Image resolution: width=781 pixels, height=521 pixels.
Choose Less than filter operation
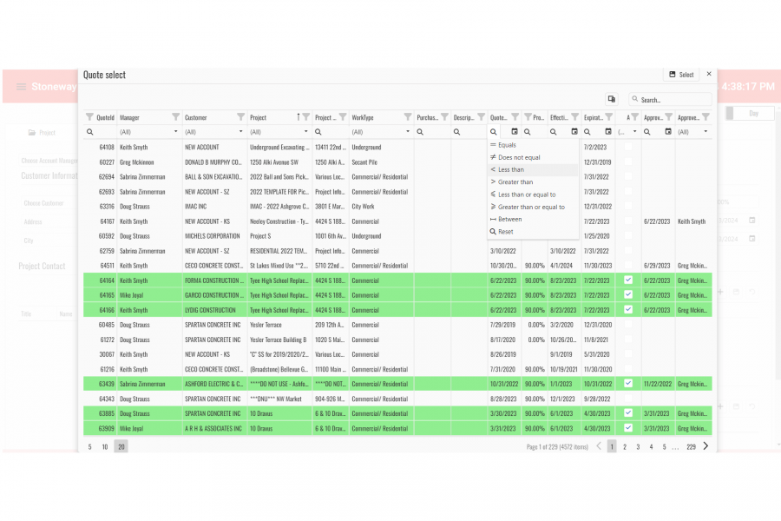click(533, 170)
